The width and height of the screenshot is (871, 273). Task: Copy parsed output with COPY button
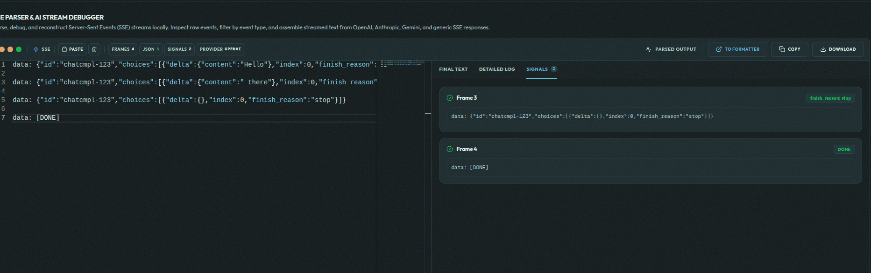pyautogui.click(x=790, y=49)
